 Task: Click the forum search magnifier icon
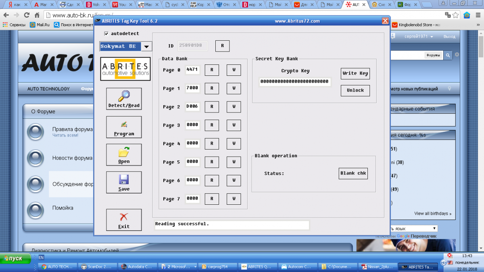click(x=447, y=55)
